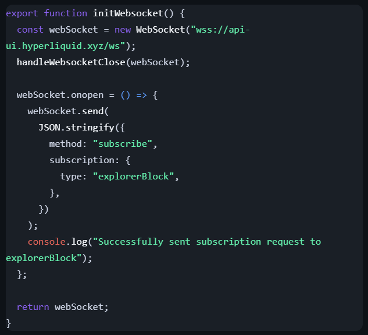Click the "explorerBlock" type value
This screenshot has height=335, width=368.
133,177
